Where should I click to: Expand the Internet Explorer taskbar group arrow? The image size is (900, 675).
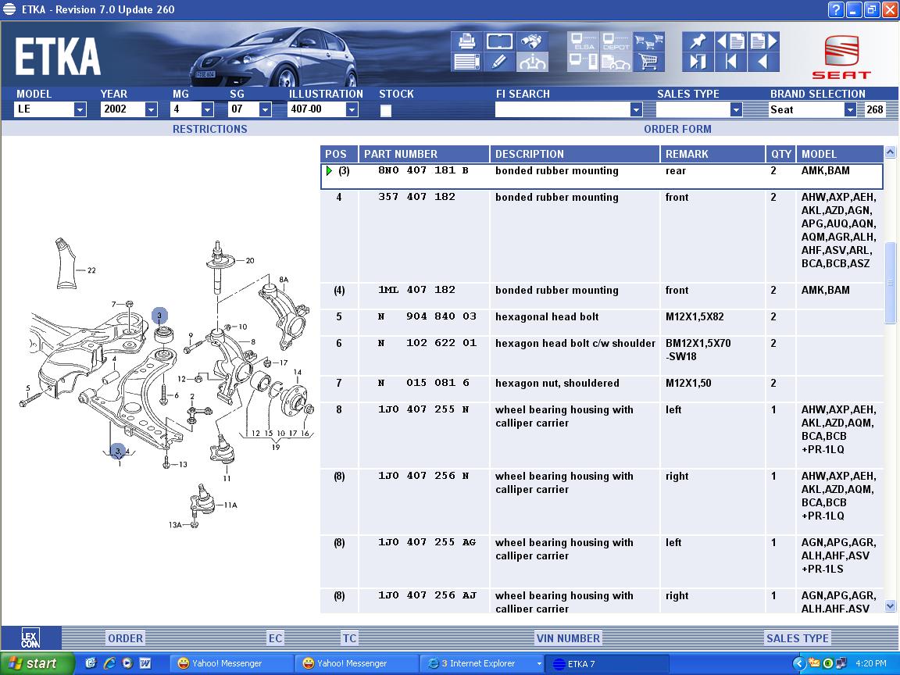[x=539, y=663]
